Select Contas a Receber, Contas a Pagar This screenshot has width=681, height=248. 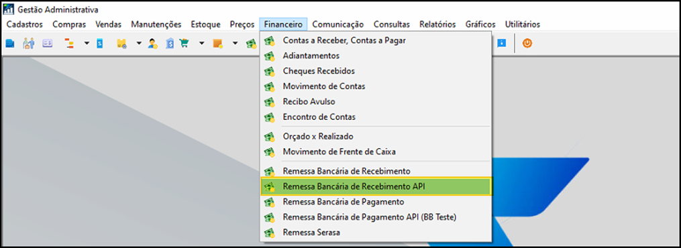tap(376, 41)
